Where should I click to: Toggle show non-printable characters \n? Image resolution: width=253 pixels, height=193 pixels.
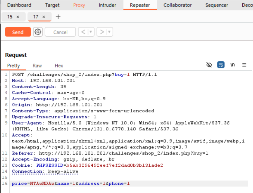point(233,65)
